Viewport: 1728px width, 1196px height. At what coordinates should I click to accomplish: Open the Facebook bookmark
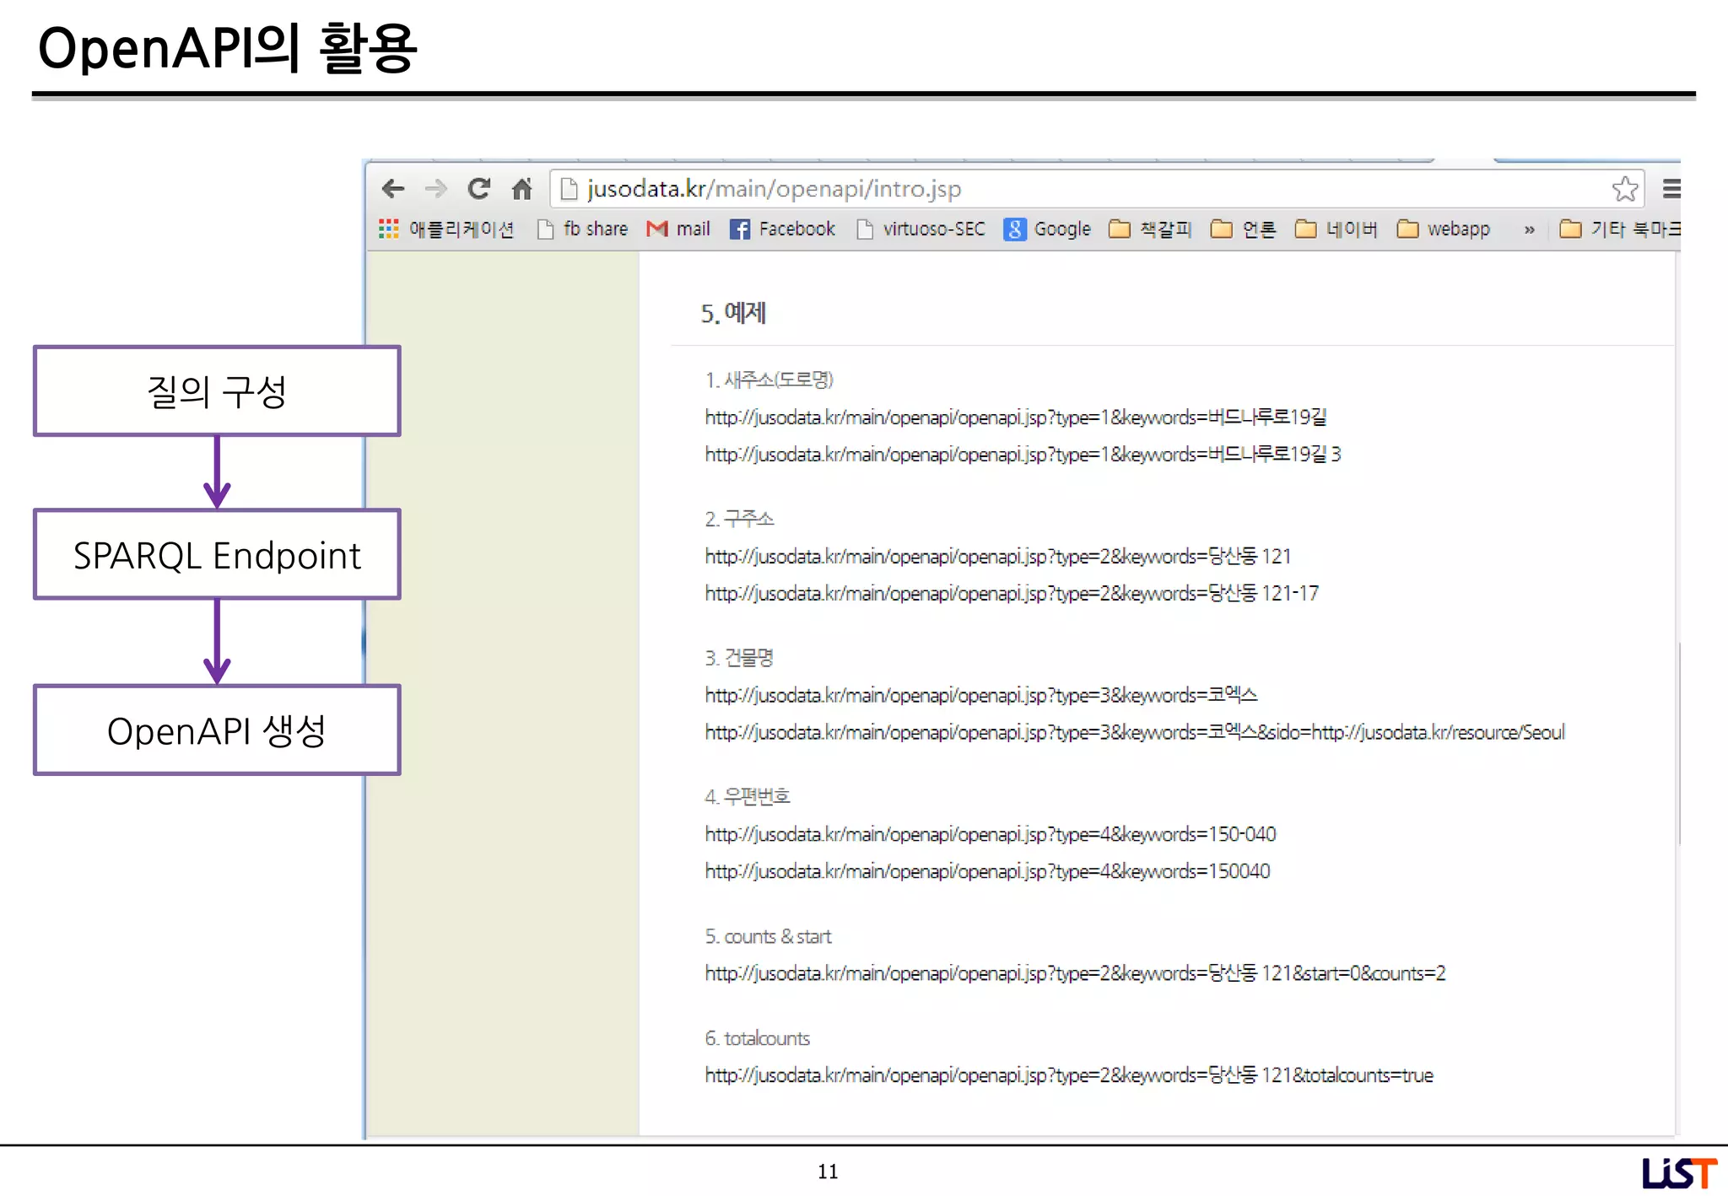point(783,229)
